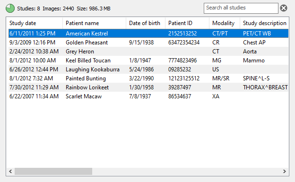The height and width of the screenshot is (182, 295).
Task: Click the US modality cell
Action: pos(216,69)
